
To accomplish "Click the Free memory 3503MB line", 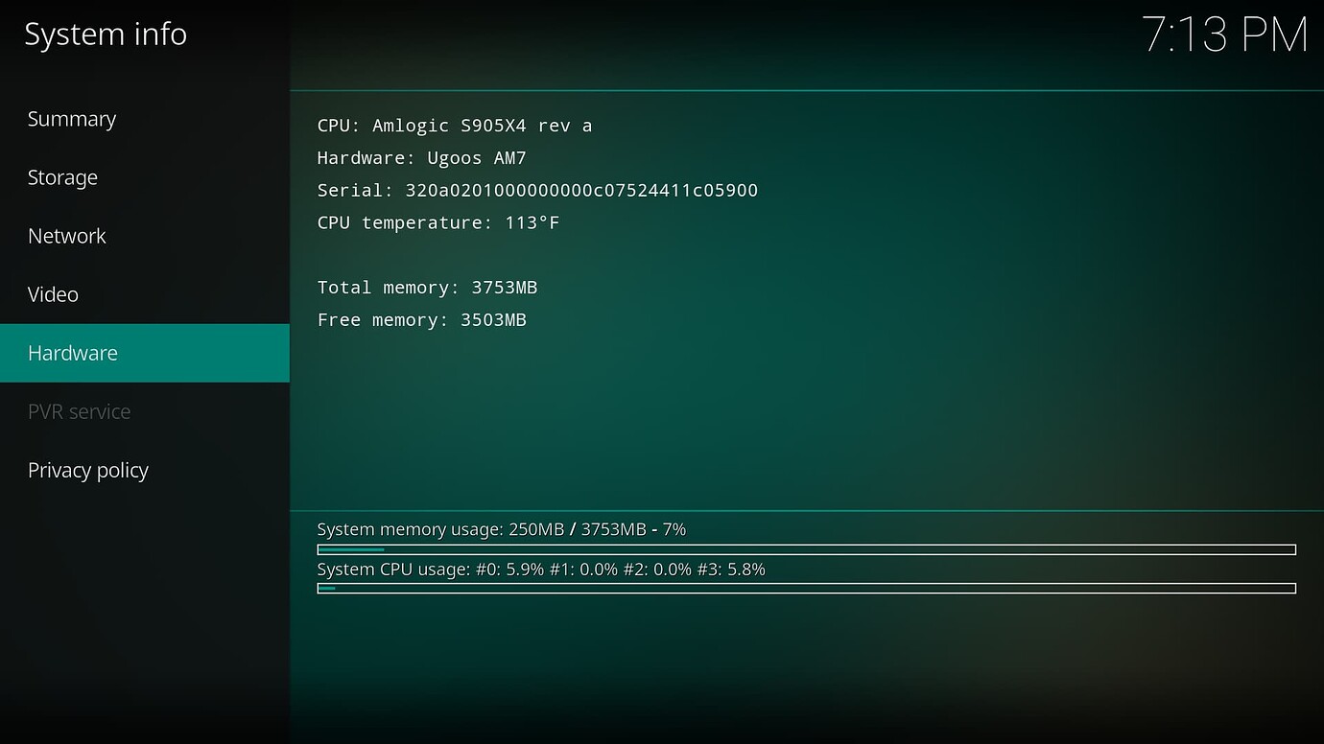I will pos(421,320).
